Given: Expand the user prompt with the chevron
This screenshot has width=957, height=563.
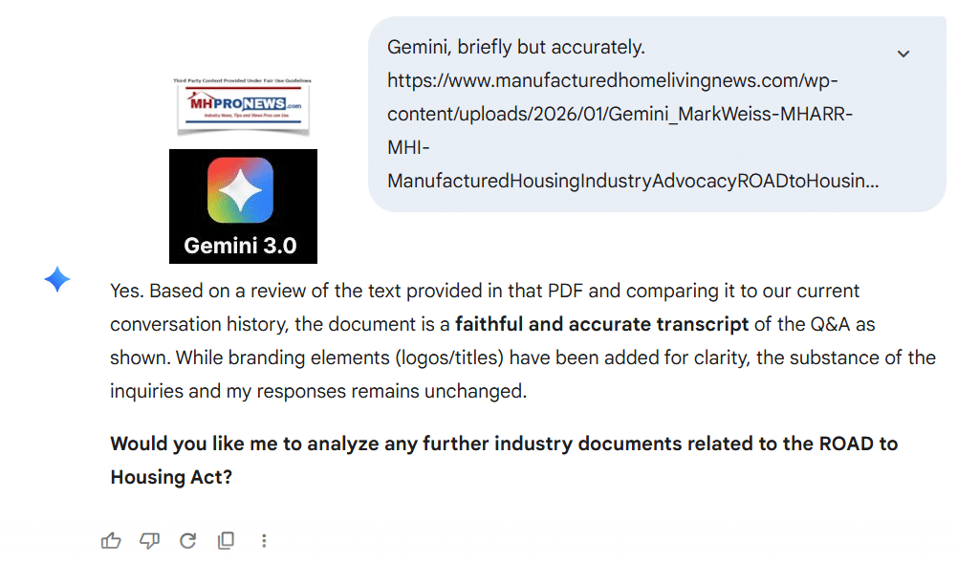Looking at the screenshot, I should [903, 54].
